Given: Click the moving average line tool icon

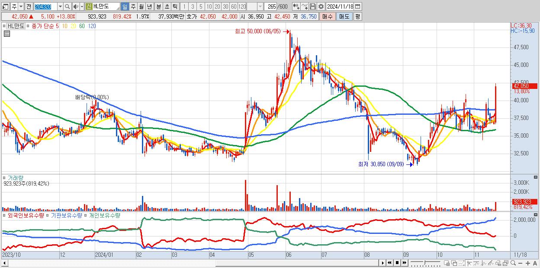Looking at the screenshot, I should (476, 263).
